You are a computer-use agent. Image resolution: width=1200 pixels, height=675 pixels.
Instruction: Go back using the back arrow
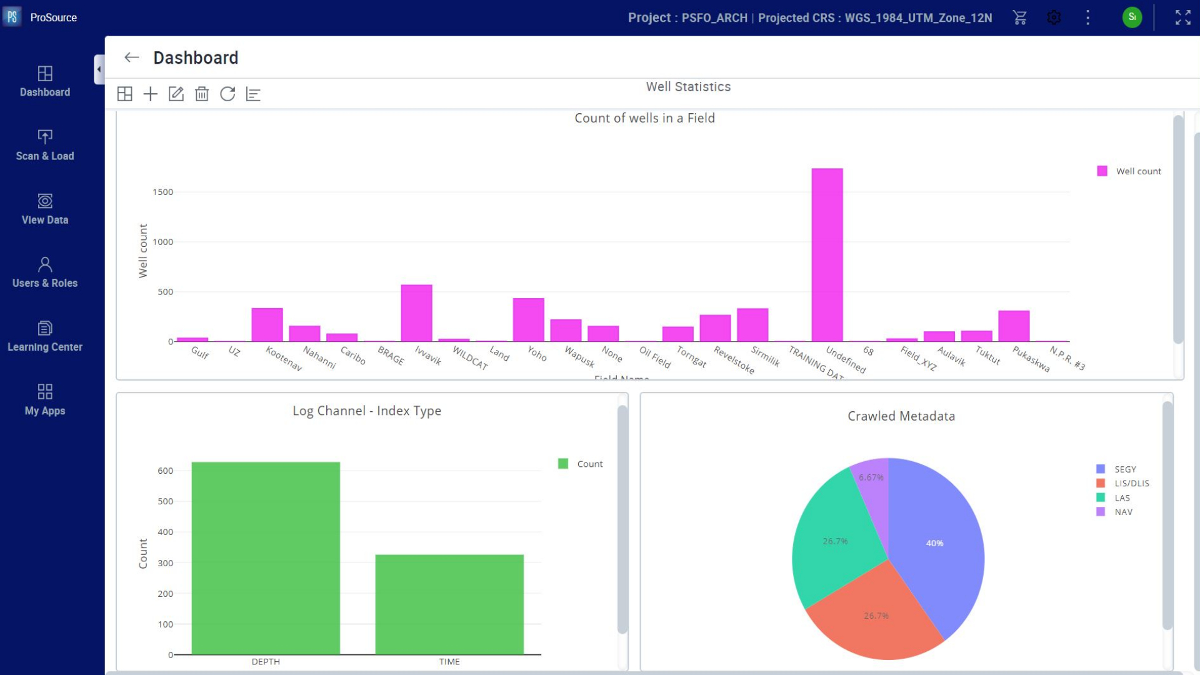[132, 57]
